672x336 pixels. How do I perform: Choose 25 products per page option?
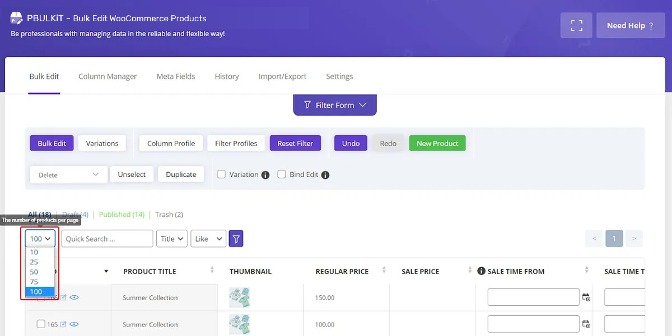(x=35, y=262)
